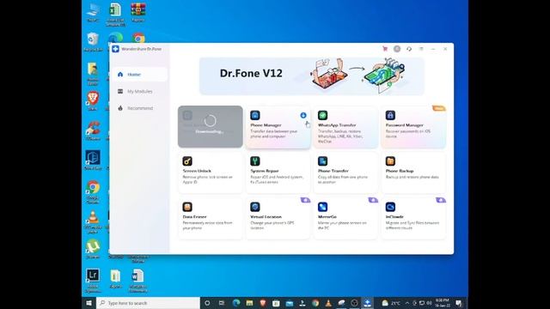The width and height of the screenshot is (550, 309).
Task: Open the Windows Start menu
Action: click(x=89, y=303)
